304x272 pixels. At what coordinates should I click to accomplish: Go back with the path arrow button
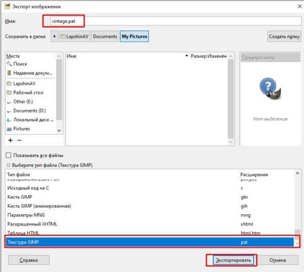(x=55, y=36)
